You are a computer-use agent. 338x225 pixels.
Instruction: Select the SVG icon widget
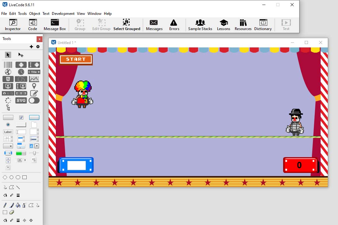click(21, 100)
